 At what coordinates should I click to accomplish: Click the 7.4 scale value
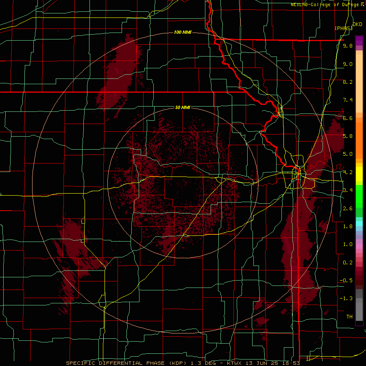348,100
